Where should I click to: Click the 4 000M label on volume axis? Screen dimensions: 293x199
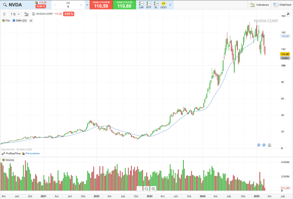(285, 162)
